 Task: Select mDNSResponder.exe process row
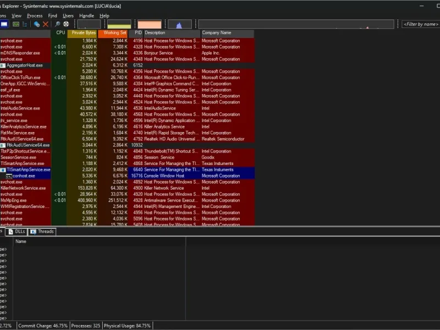coord(127,53)
